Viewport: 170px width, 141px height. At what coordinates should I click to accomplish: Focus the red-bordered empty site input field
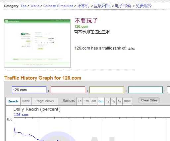(68, 90)
